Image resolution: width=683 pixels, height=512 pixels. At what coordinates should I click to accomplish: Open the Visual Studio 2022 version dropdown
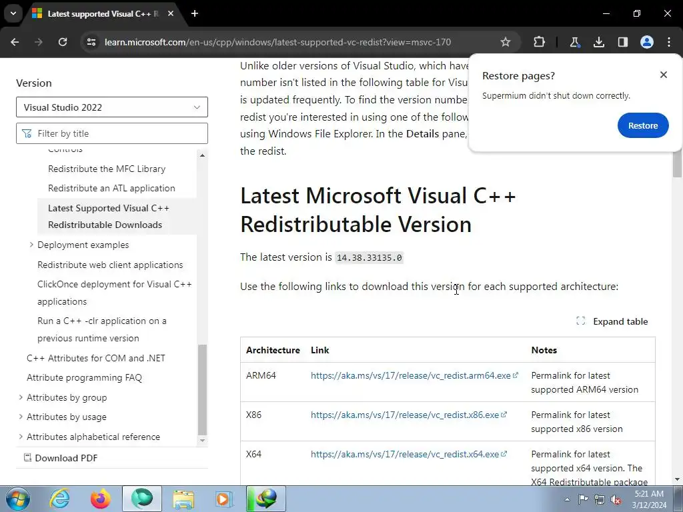[x=112, y=107]
